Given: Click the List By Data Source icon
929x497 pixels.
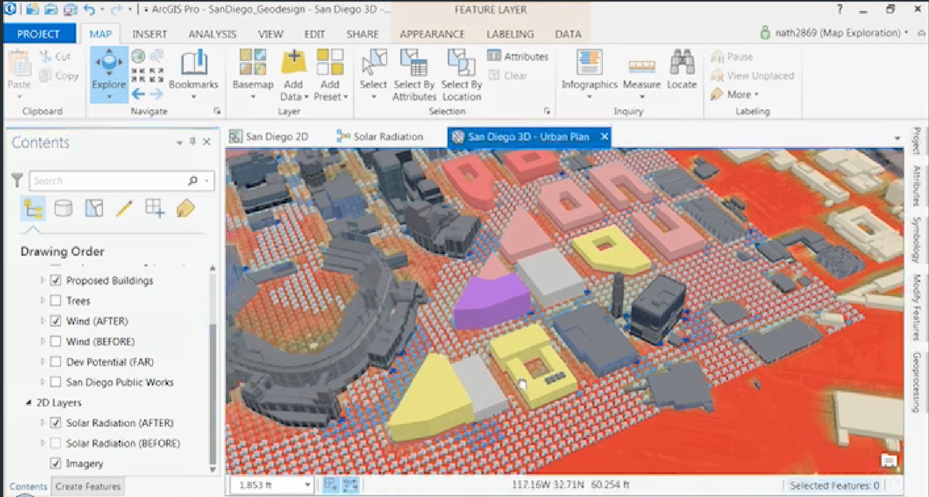Looking at the screenshot, I should point(63,208).
